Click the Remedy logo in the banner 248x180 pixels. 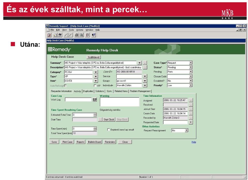click(x=59, y=50)
